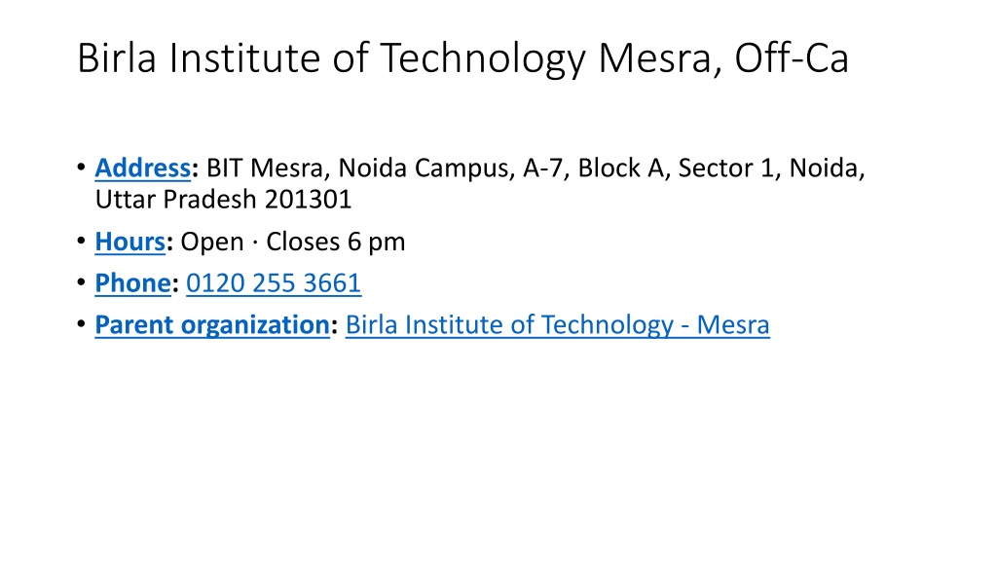Viewport: 997px width, 561px height.
Task: Click the bullet point before Address
Action: click(x=81, y=168)
